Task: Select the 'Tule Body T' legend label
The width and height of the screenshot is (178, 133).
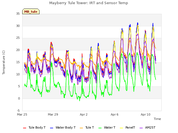Action: point(37,127)
